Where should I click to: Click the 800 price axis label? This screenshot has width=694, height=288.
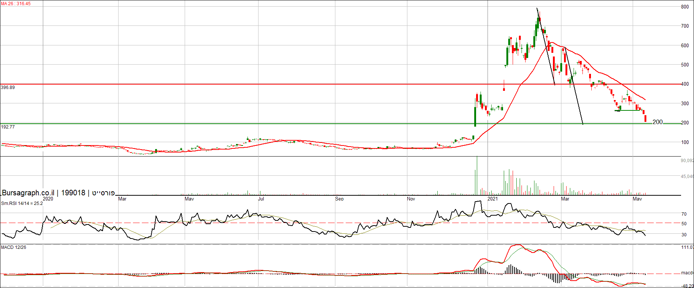(685, 7)
